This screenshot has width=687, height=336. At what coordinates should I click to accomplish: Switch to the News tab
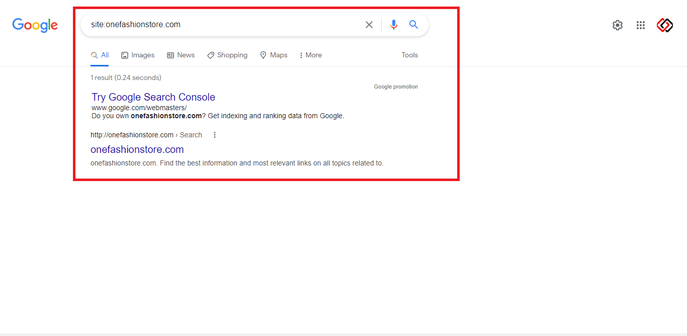click(x=181, y=55)
